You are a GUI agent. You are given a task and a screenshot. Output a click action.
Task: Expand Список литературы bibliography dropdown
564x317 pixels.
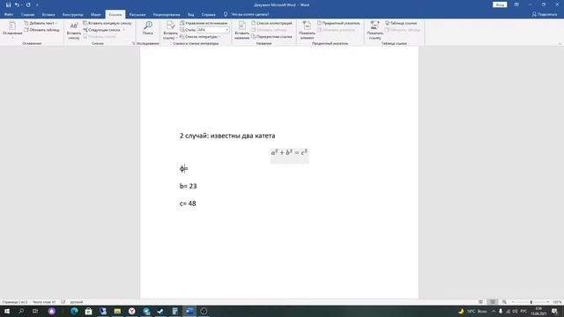tap(200, 37)
